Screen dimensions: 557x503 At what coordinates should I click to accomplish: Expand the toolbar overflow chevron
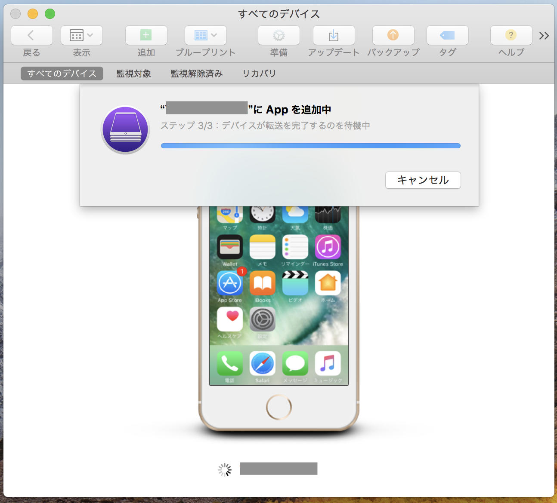coord(544,36)
